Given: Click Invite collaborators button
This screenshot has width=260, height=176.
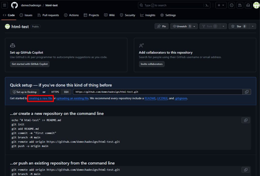Looking at the screenshot, I should [152, 64].
